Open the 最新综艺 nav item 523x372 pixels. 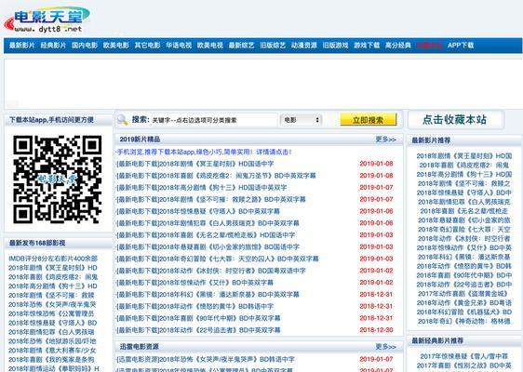pos(241,46)
